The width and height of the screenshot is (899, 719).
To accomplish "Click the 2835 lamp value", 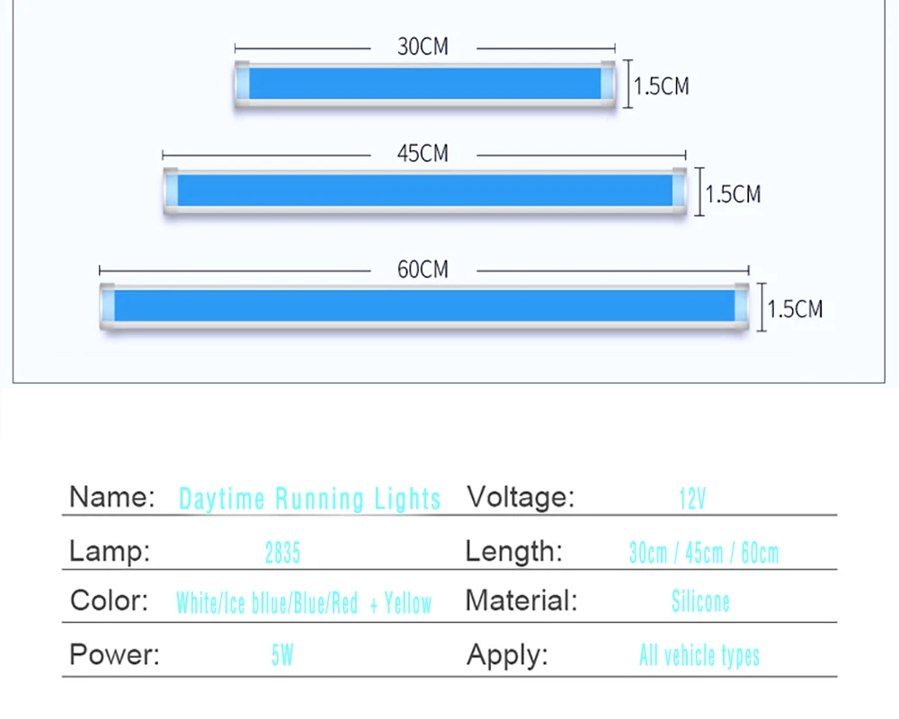I will point(282,554).
